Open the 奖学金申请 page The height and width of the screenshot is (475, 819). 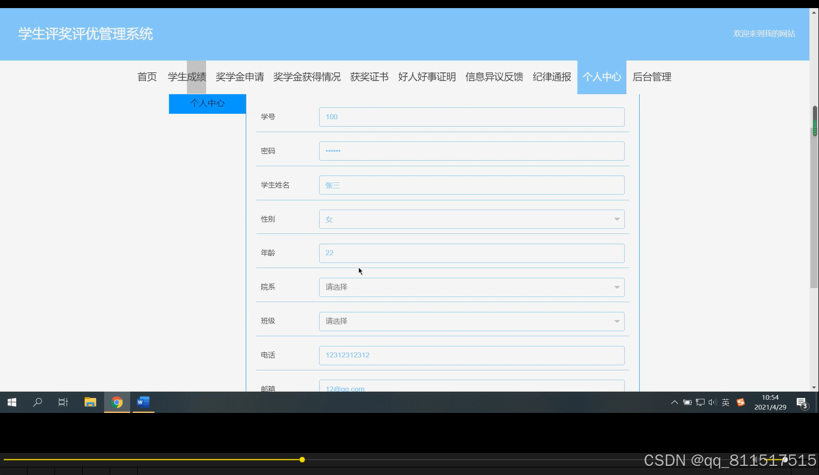click(240, 77)
